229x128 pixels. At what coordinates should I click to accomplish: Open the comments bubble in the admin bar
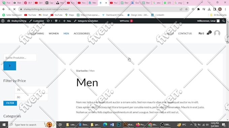(57, 21)
